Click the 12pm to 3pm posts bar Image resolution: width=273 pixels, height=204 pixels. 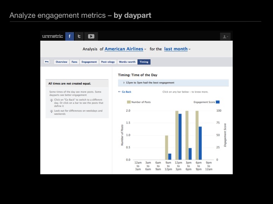point(177,135)
